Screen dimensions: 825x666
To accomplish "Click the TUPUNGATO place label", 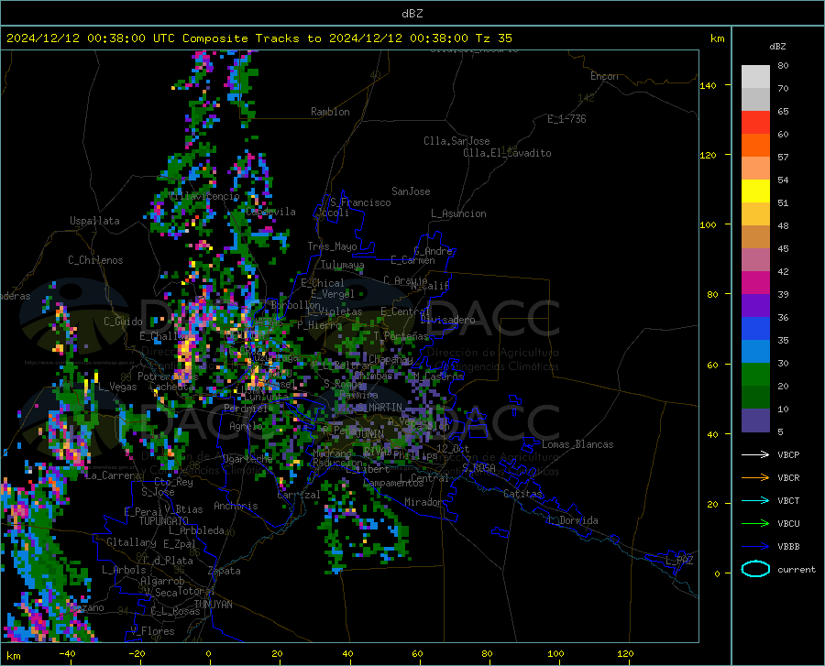I will 164,521.
